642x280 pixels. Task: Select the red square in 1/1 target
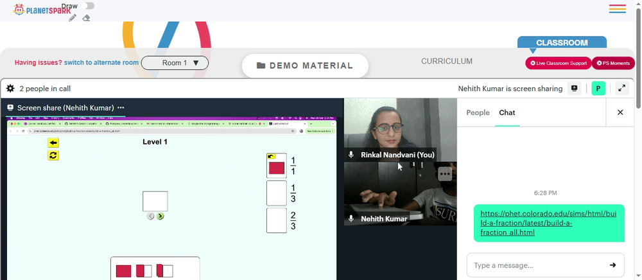[x=276, y=168]
